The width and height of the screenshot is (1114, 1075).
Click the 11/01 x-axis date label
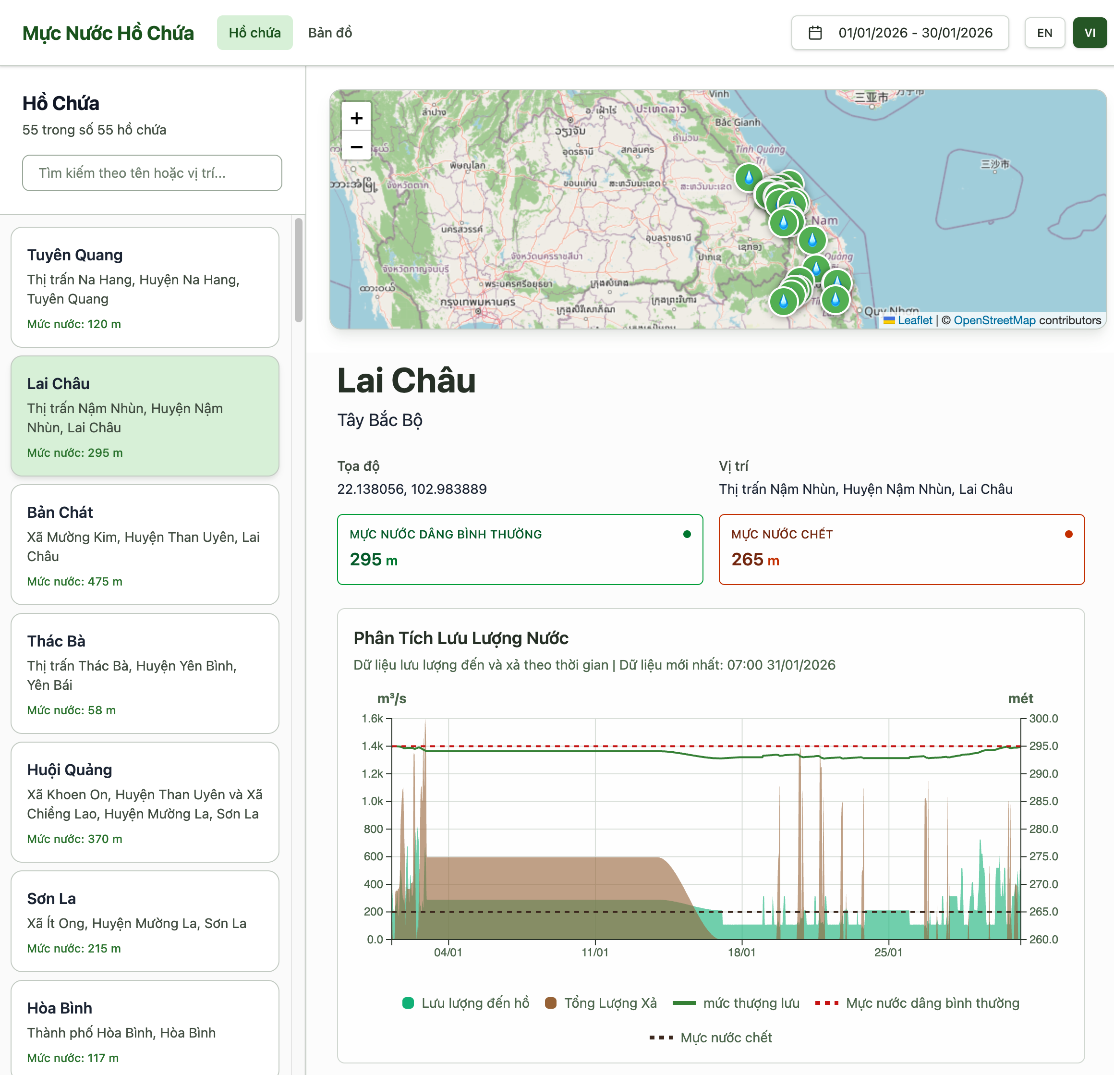[595, 952]
